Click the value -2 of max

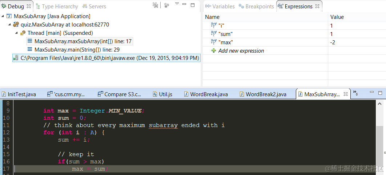tap(333, 42)
